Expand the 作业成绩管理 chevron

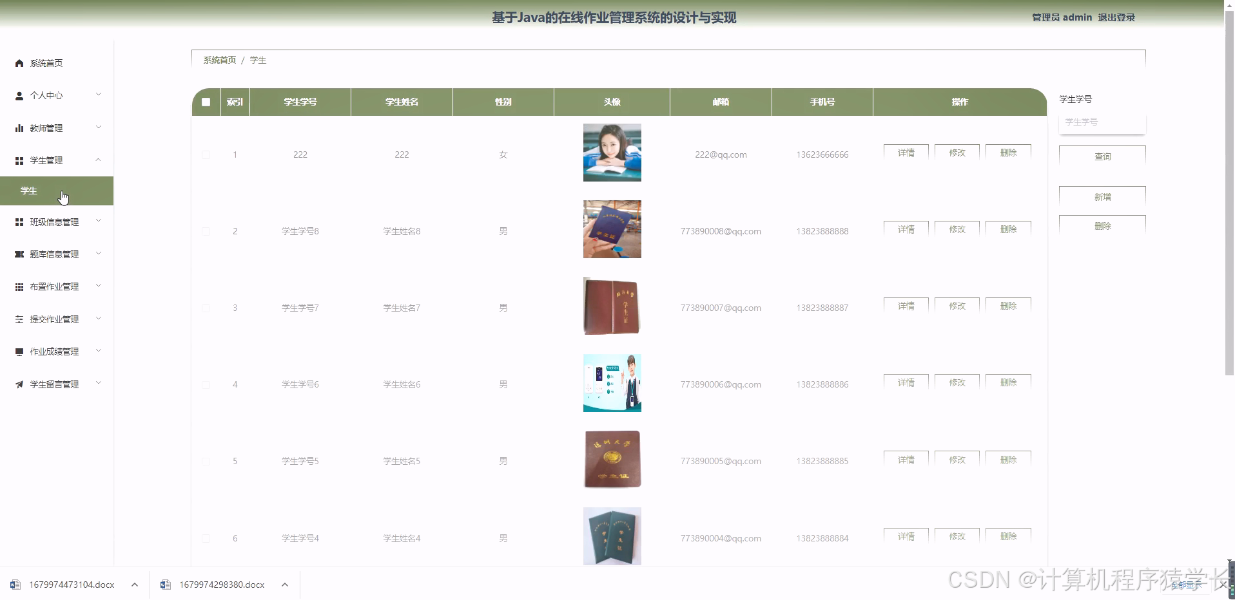(x=99, y=351)
